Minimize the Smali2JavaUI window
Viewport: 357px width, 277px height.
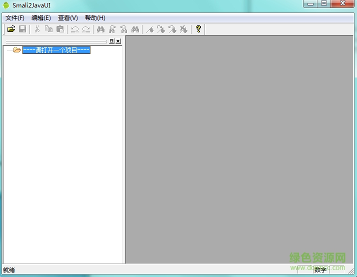coord(310,3)
